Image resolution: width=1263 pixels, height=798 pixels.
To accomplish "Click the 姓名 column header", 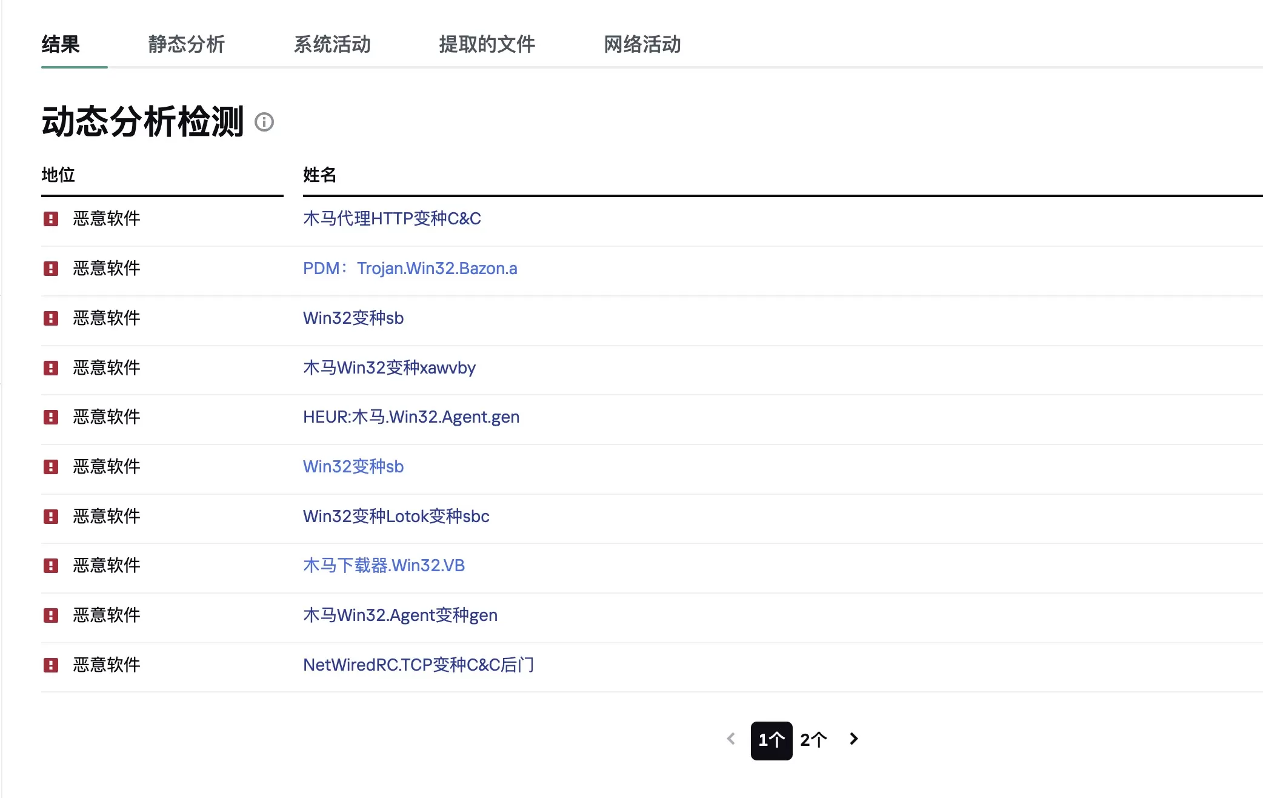I will click(319, 175).
